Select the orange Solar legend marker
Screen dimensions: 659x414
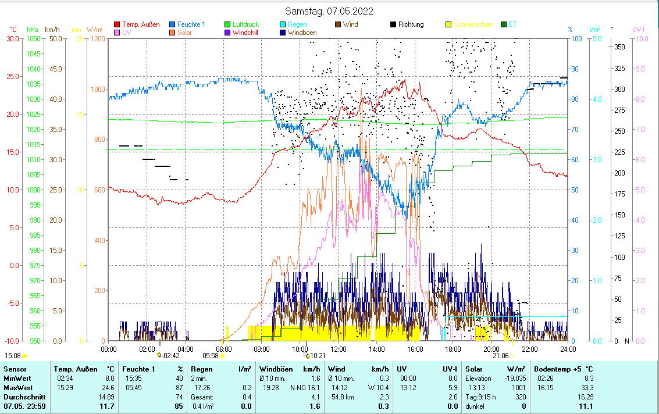173,33
